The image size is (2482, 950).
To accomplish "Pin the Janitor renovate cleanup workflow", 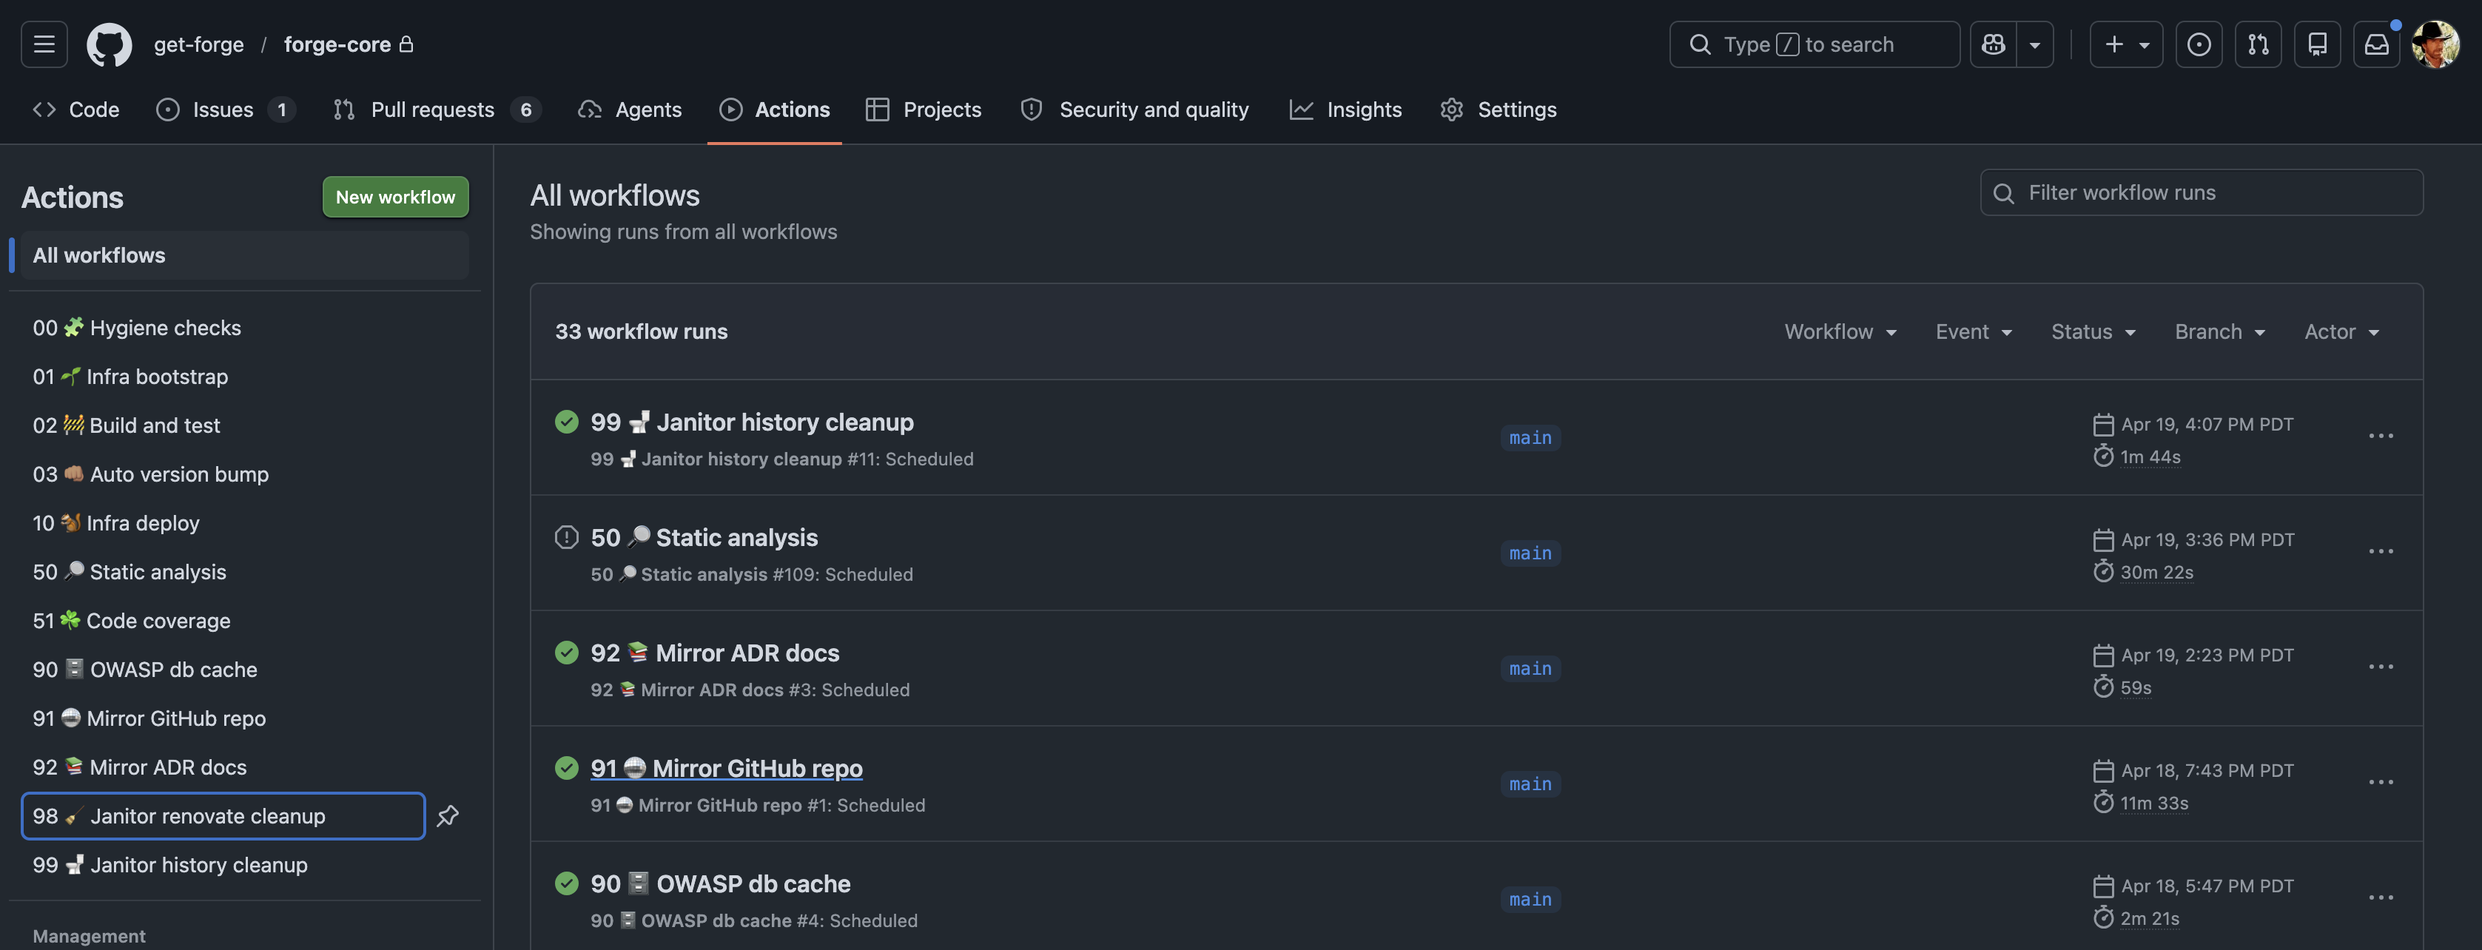I will [x=448, y=816].
